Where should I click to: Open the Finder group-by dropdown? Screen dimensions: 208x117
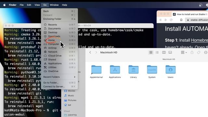[x=184, y=52]
